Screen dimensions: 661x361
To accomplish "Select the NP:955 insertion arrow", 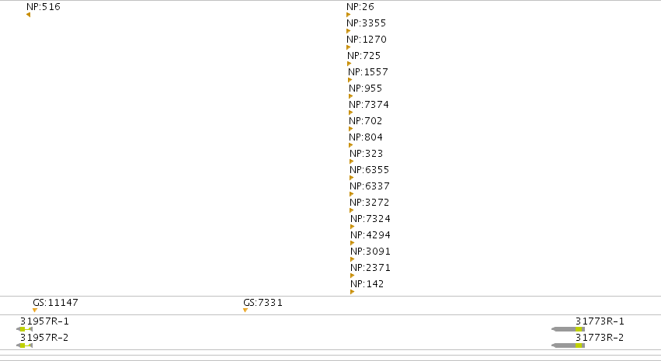I will click(x=351, y=96).
